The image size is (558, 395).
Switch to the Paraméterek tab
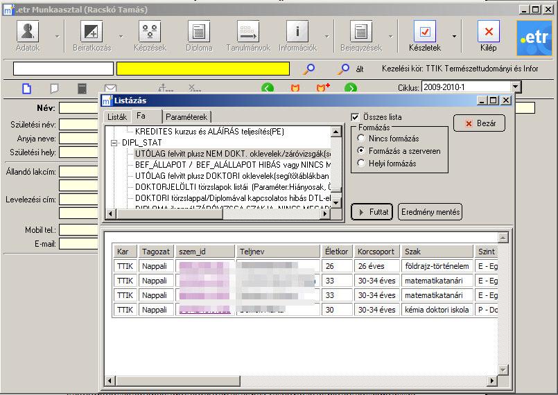186,116
